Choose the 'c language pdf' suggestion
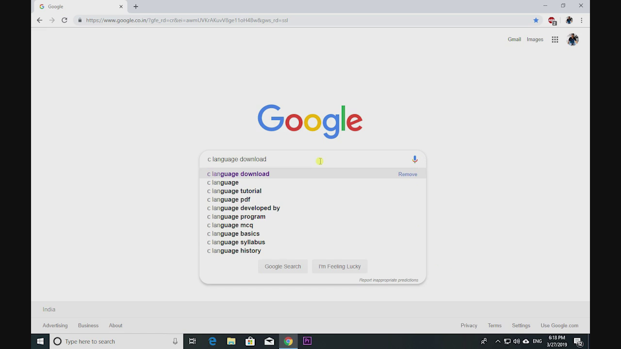 click(x=313, y=199)
